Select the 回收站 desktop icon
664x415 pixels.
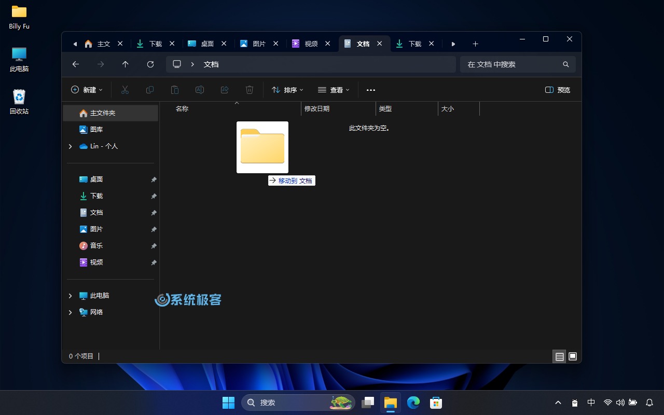pos(19,101)
